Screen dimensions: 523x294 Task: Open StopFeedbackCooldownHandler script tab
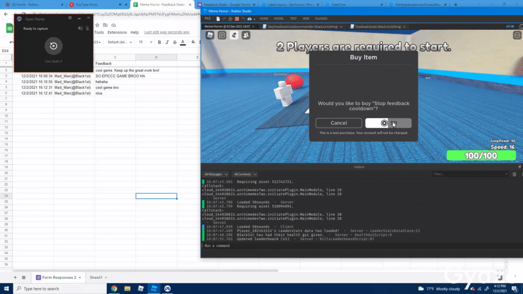302,27
